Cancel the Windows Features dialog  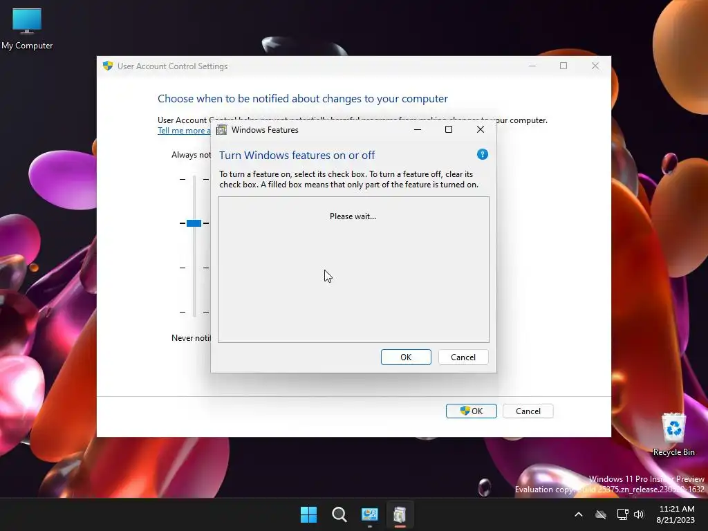[x=463, y=357]
